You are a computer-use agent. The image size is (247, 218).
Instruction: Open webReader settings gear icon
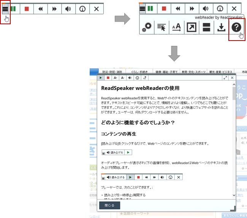pyautogui.click(x=147, y=27)
